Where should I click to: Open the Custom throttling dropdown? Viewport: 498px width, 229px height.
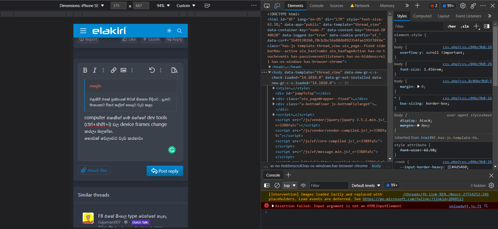click(x=186, y=5)
